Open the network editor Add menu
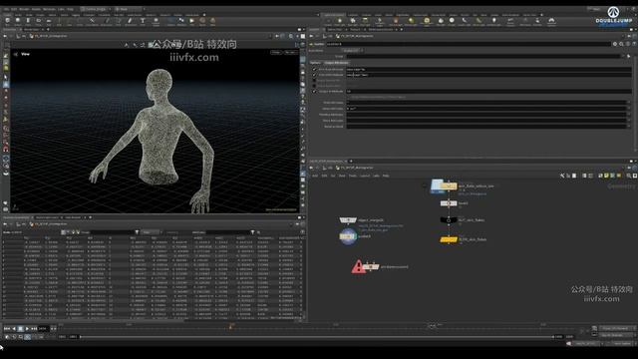Screen dimensions: 638x359 click(x=315, y=176)
